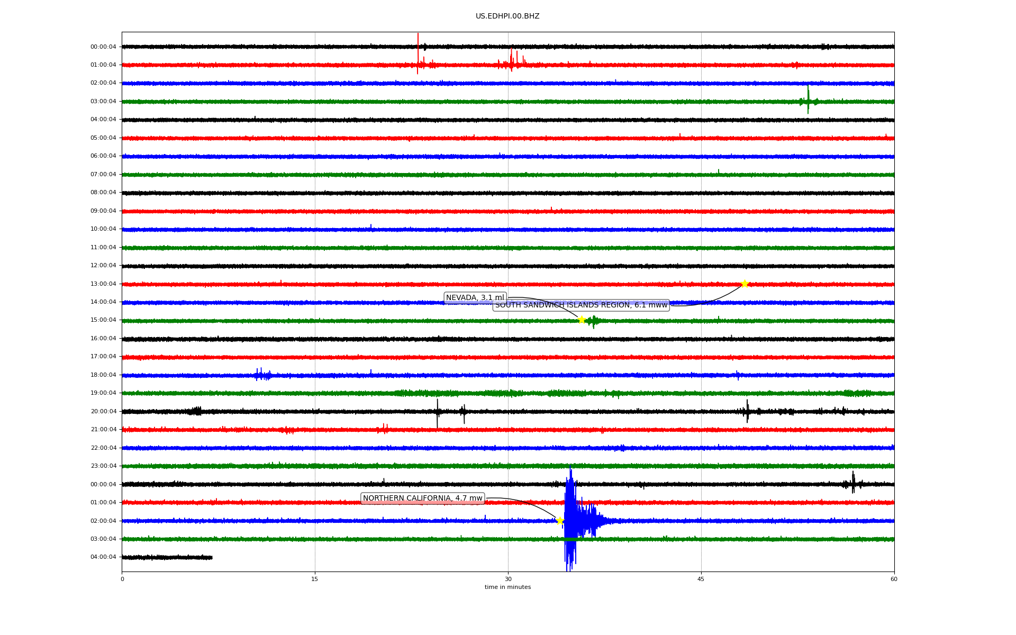Click the 22:00:04 time row label
This screenshot has width=1016, height=635.
103,448
